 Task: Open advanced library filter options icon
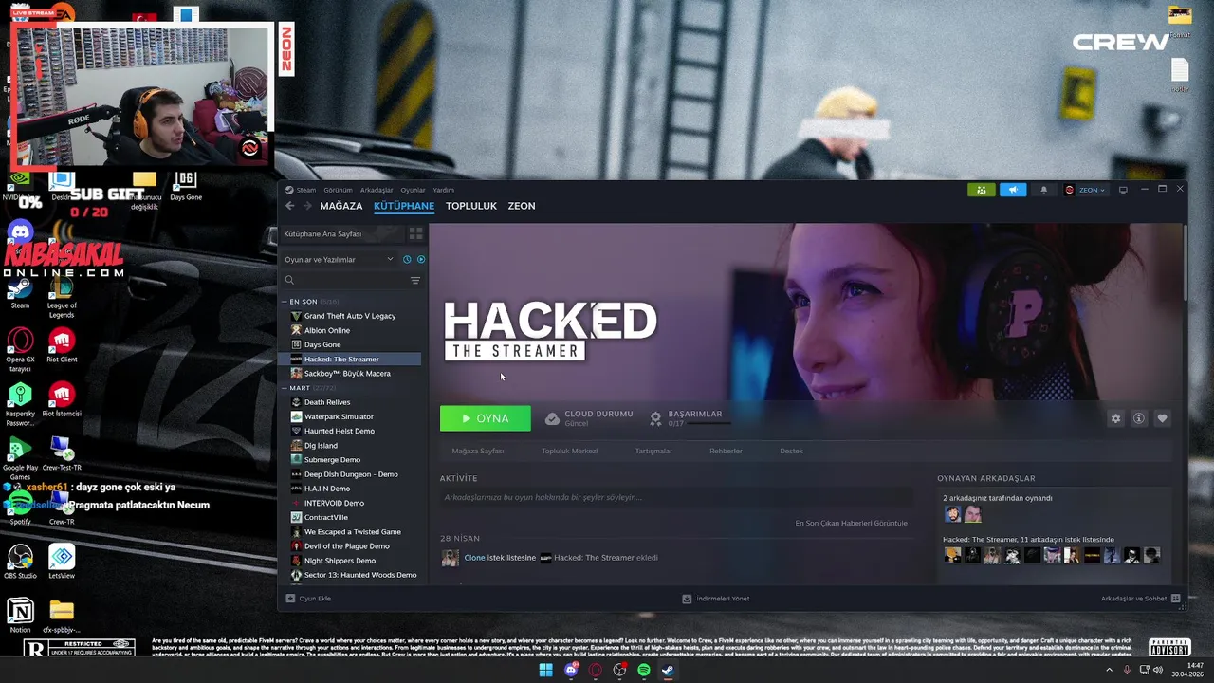click(x=415, y=280)
